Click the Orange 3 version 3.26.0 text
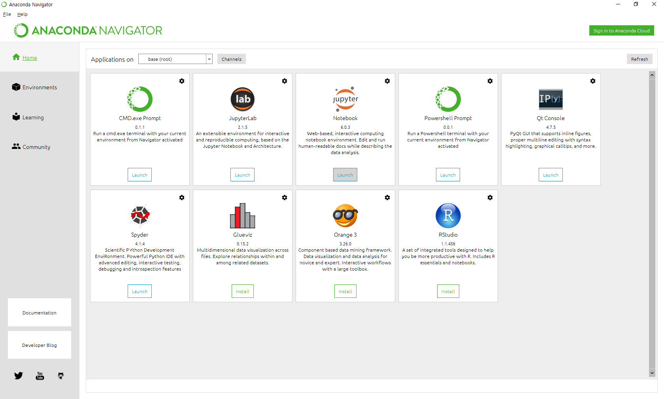The image size is (664, 399). tap(345, 244)
